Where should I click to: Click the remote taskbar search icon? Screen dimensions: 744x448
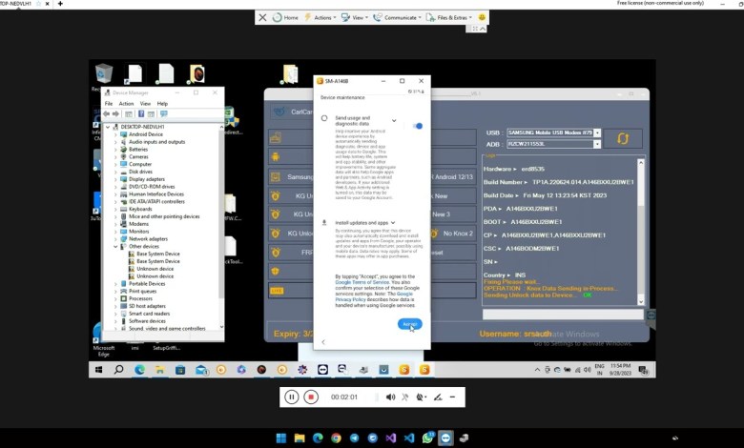point(118,369)
